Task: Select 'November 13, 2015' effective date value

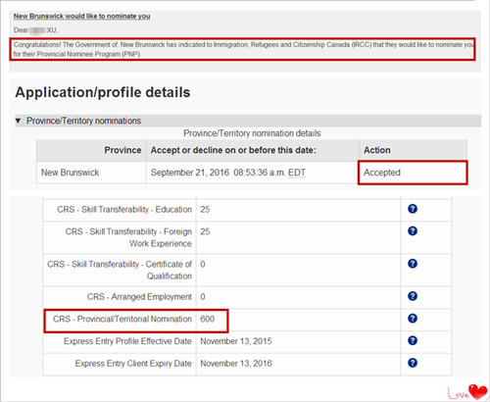Action: [x=236, y=341]
